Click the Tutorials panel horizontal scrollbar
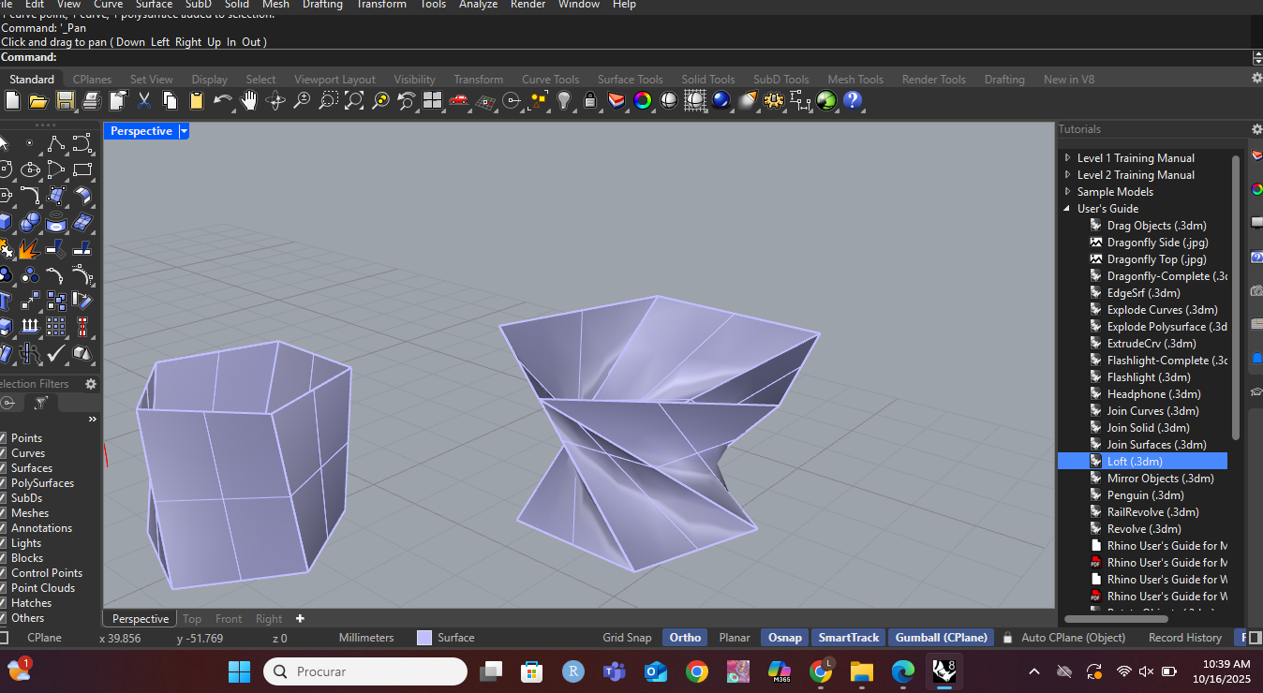1263x693 pixels. 1116,618
